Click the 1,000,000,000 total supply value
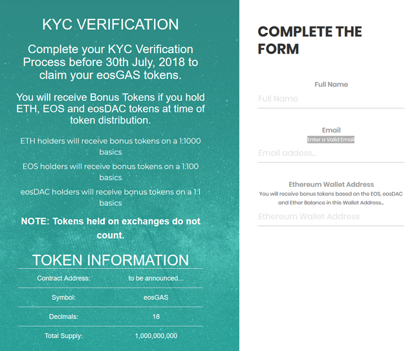This screenshot has height=351, width=414. pyautogui.click(x=156, y=336)
